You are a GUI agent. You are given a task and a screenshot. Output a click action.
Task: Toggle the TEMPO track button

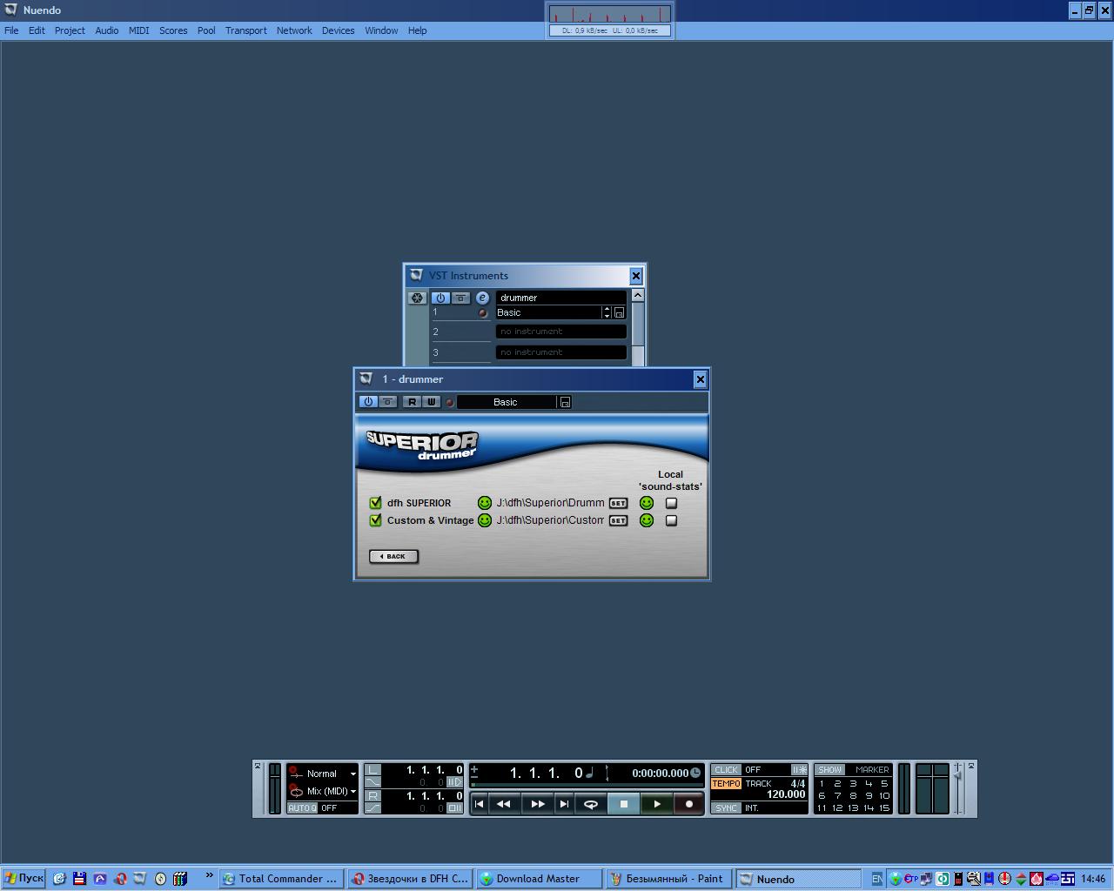pos(726,784)
